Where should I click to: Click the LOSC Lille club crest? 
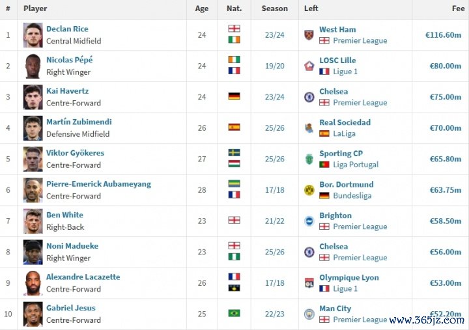309,66
